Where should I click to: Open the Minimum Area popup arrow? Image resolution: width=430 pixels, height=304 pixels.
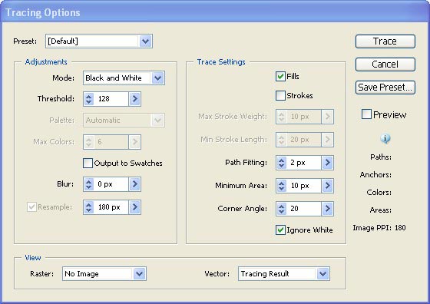pyautogui.click(x=327, y=186)
